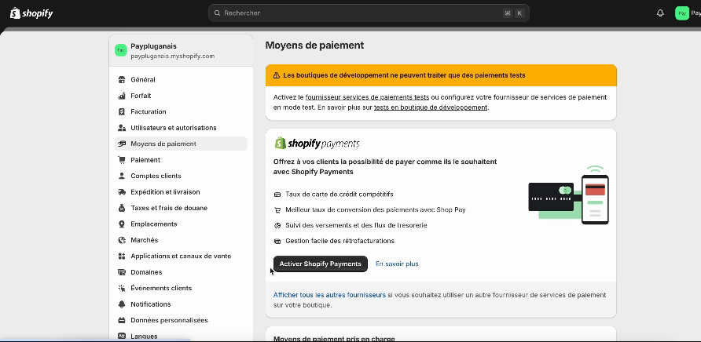Go to Forfait settings
This screenshot has width=701, height=342.
(x=181, y=96)
